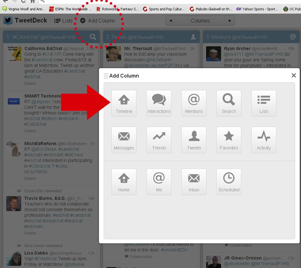The height and width of the screenshot is (268, 301).
Task: Select the Inbox column type
Action: pos(194,182)
